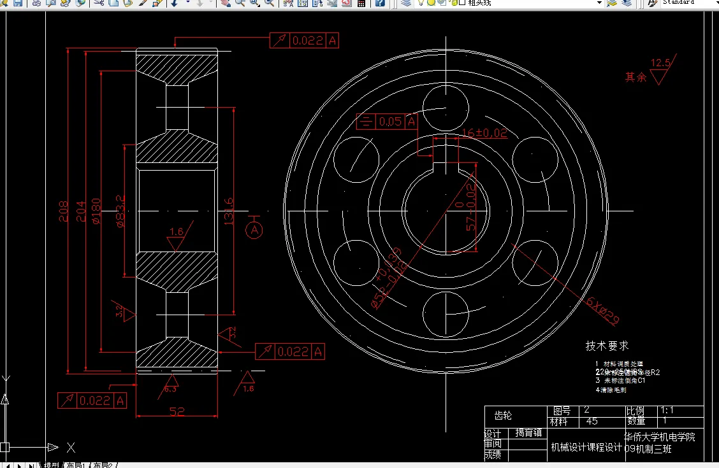Select the 0.05 A symmetry tolerance frame

[x=386, y=122]
